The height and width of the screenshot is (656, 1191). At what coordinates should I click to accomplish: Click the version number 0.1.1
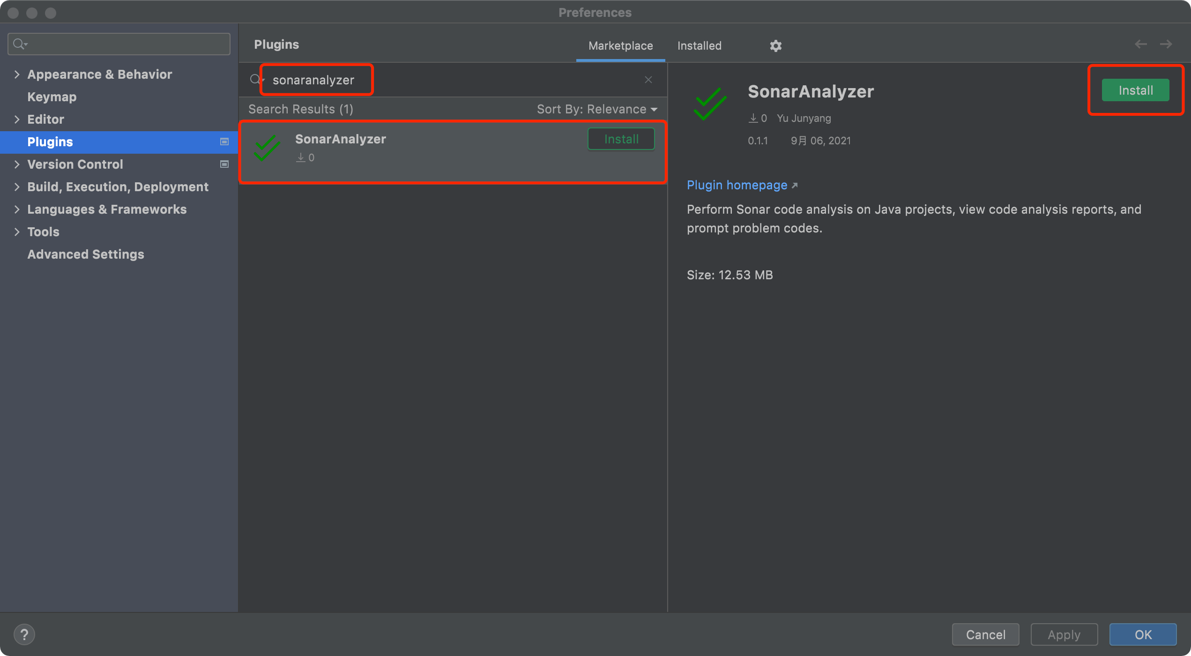[x=758, y=141]
